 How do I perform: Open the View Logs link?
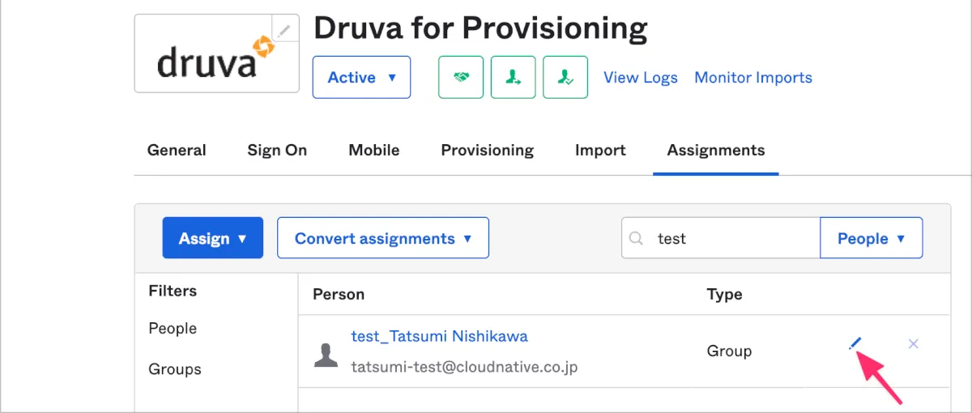pos(641,78)
